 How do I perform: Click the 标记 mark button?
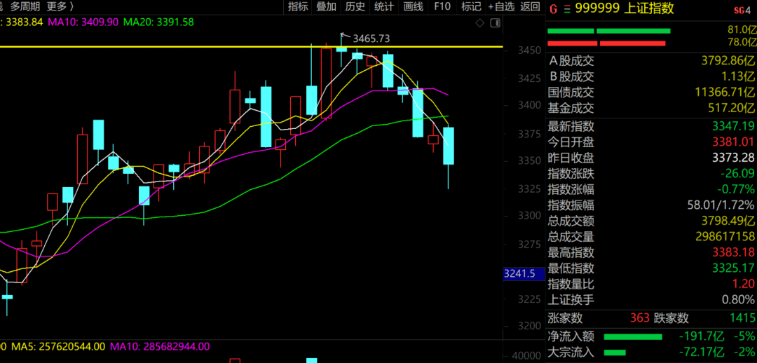click(x=470, y=7)
